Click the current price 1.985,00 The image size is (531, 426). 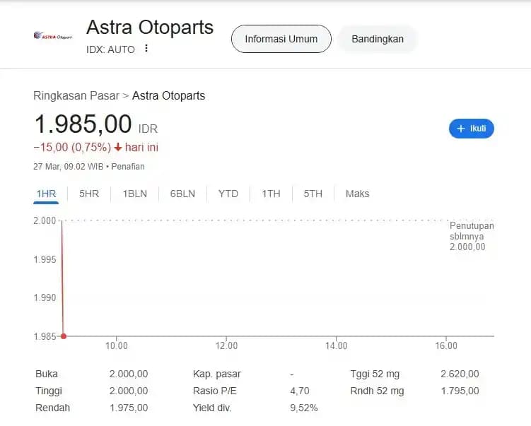pos(83,124)
